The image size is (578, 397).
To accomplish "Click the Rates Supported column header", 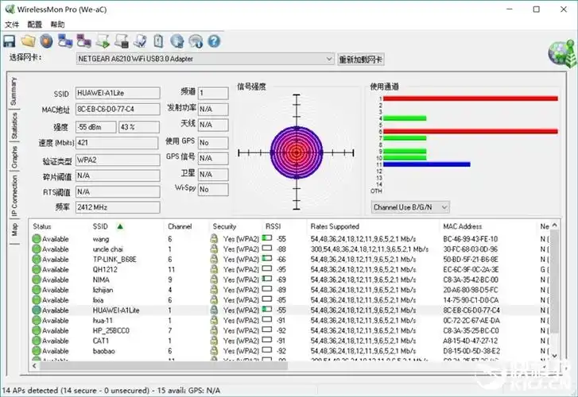I will [x=335, y=226].
